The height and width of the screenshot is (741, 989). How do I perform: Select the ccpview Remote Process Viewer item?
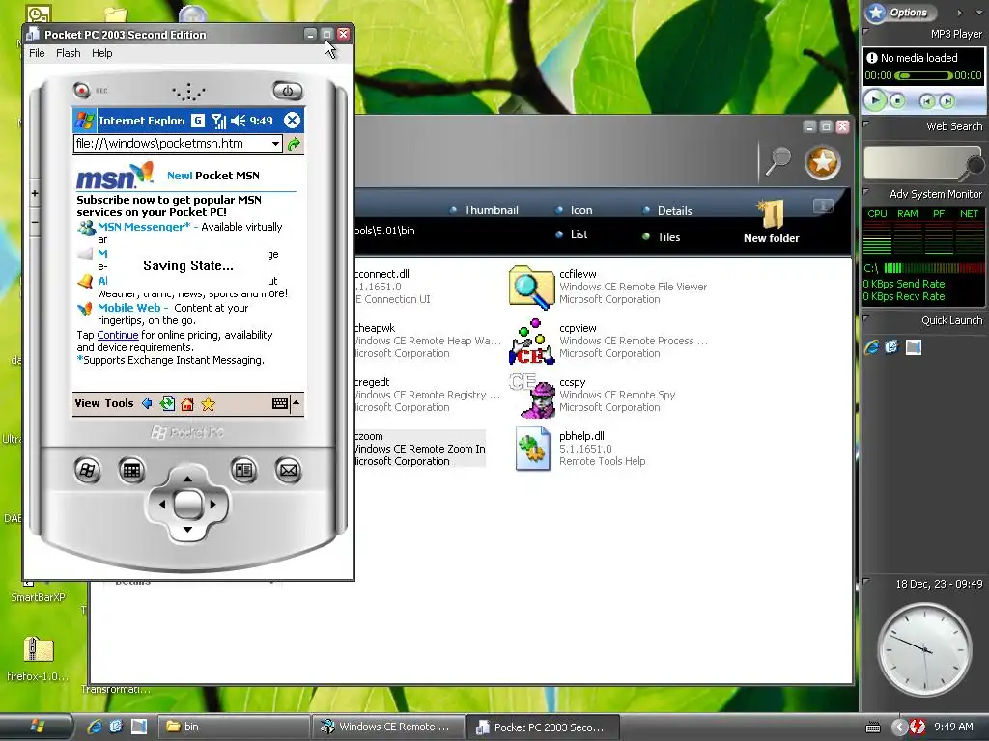click(608, 341)
